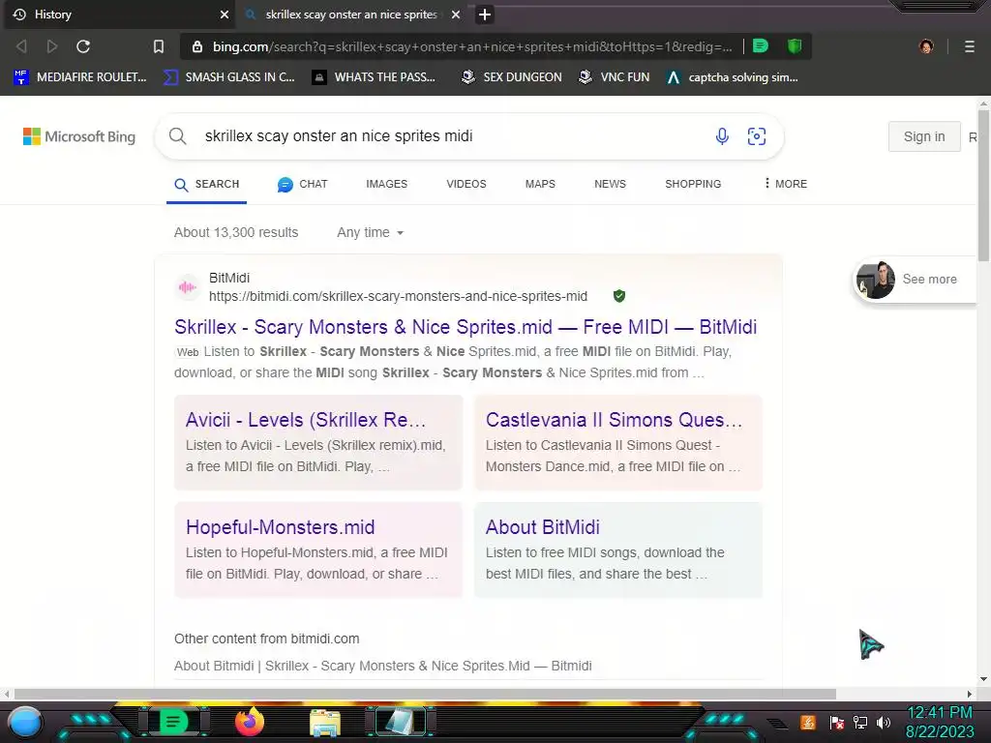
Task: Open captcha solving sim... bookmark
Action: [x=733, y=77]
